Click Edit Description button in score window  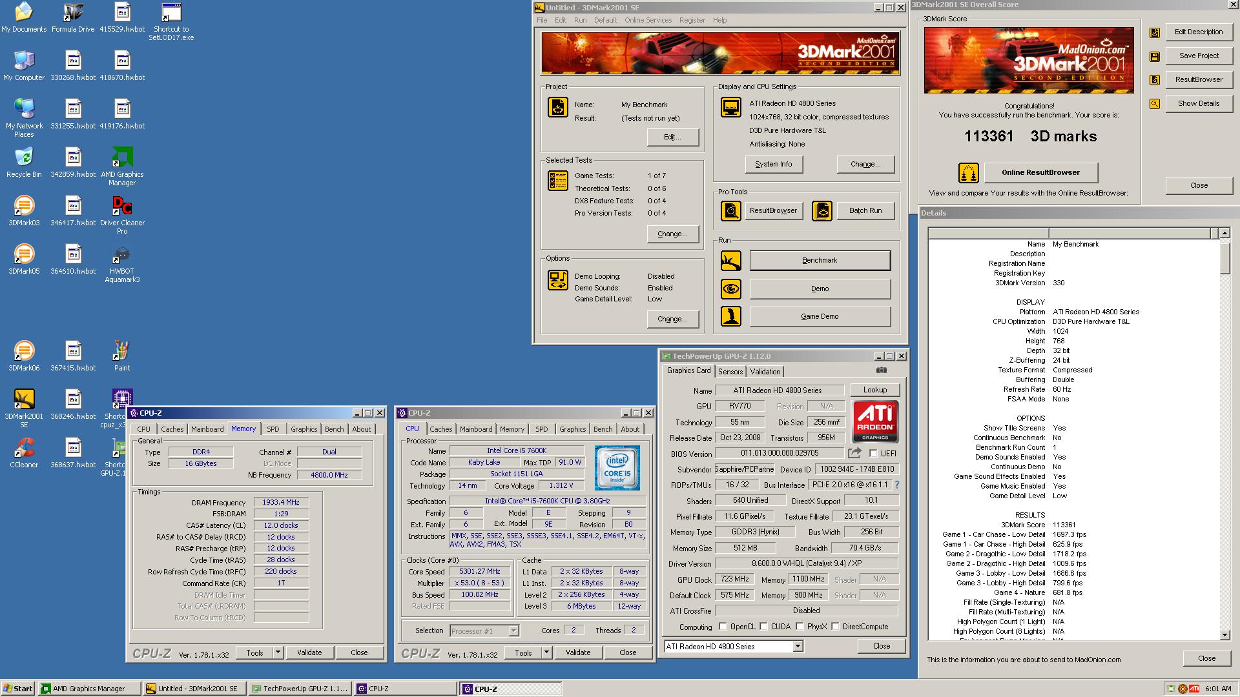tap(1199, 32)
